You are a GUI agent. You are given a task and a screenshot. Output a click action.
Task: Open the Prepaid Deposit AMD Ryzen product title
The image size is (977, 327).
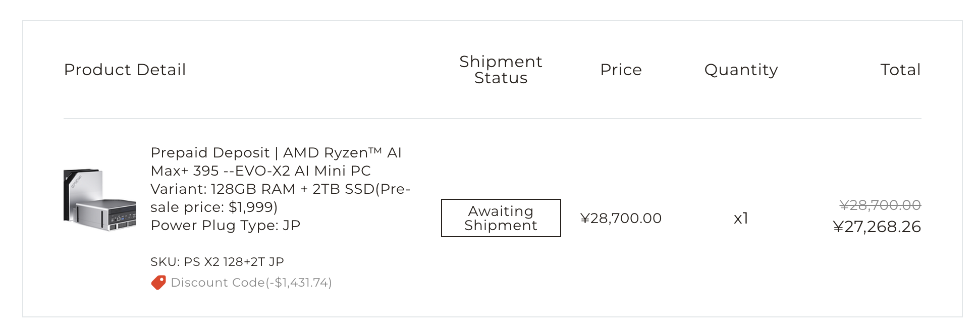276,161
